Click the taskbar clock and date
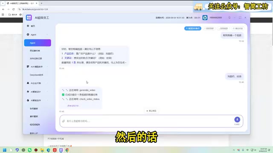Viewport: 273px width, 153px height. pyautogui.click(x=263, y=150)
